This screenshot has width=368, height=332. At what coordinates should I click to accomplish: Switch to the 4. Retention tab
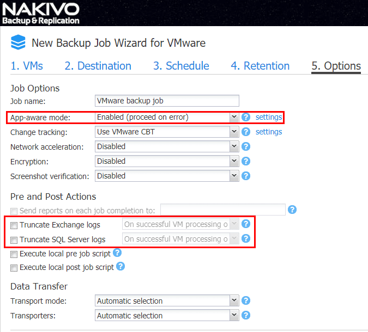click(x=260, y=66)
